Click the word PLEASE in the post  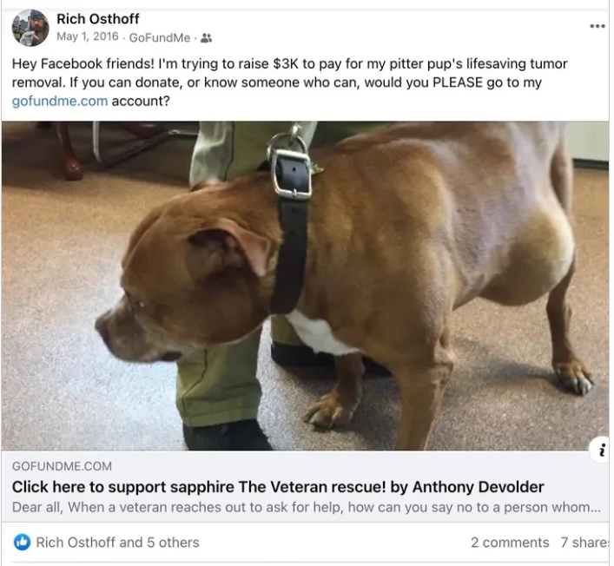pos(458,82)
